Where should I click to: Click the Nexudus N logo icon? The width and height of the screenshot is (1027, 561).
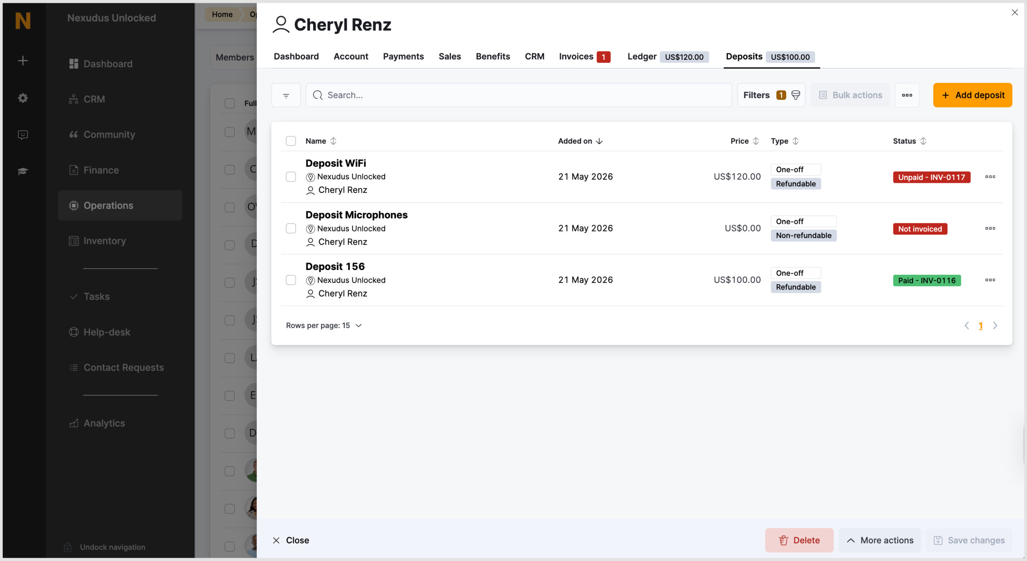click(23, 20)
